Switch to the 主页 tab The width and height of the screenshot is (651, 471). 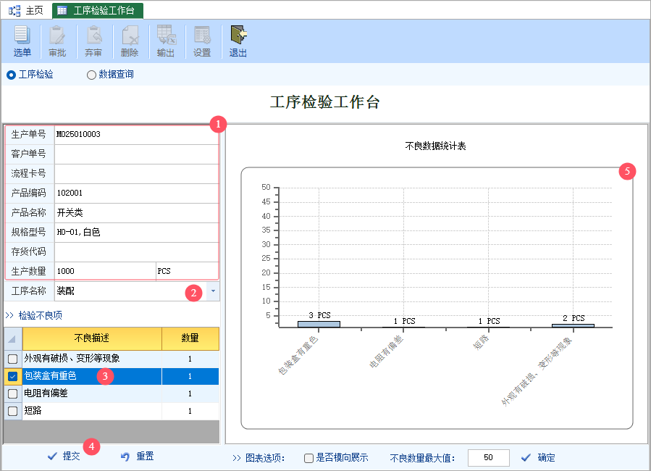[x=27, y=10]
